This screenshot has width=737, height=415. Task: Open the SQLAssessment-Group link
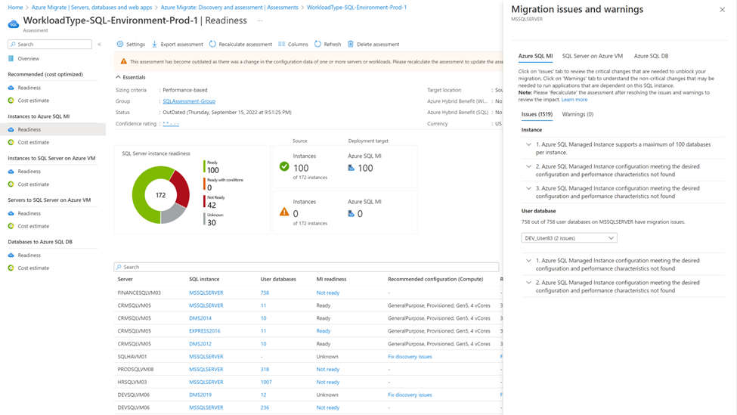coord(189,101)
